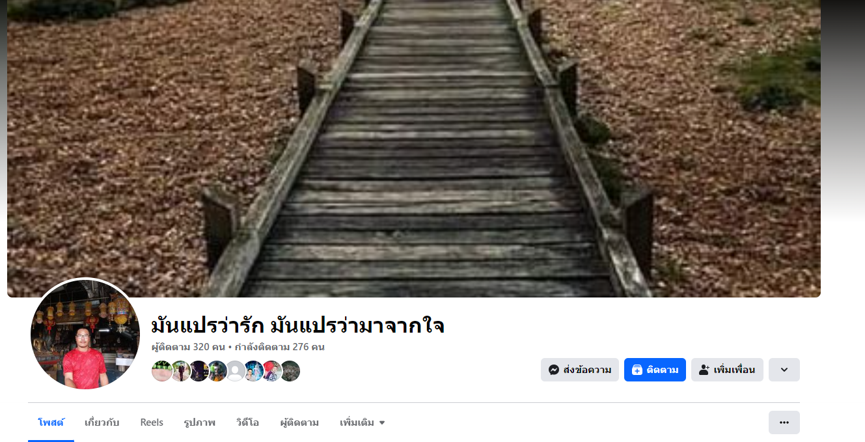Click the ผู้ติดตาม 320 คน link
Image resolution: width=865 pixels, height=442 pixels.
click(188, 347)
